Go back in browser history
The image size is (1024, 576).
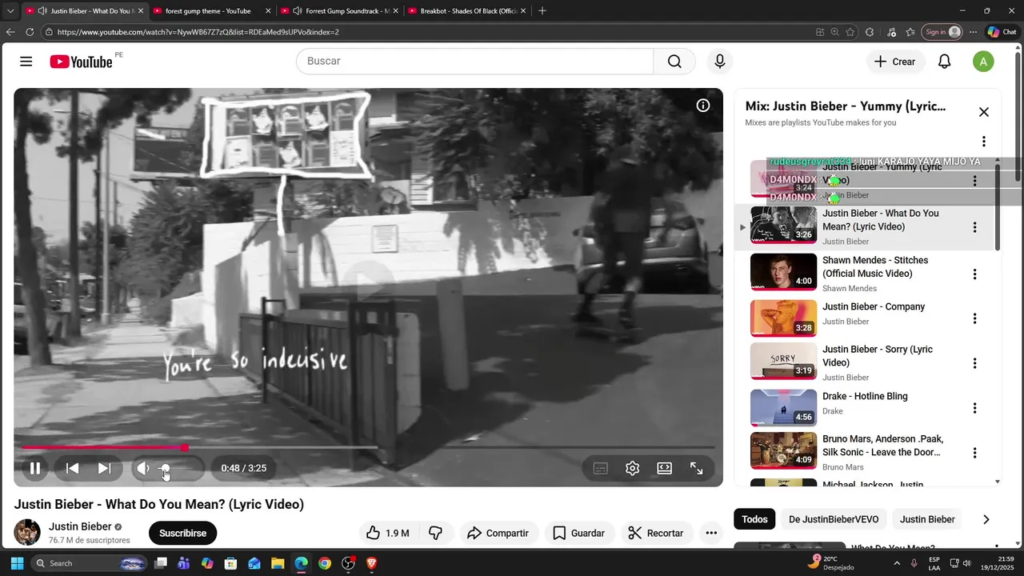point(10,32)
